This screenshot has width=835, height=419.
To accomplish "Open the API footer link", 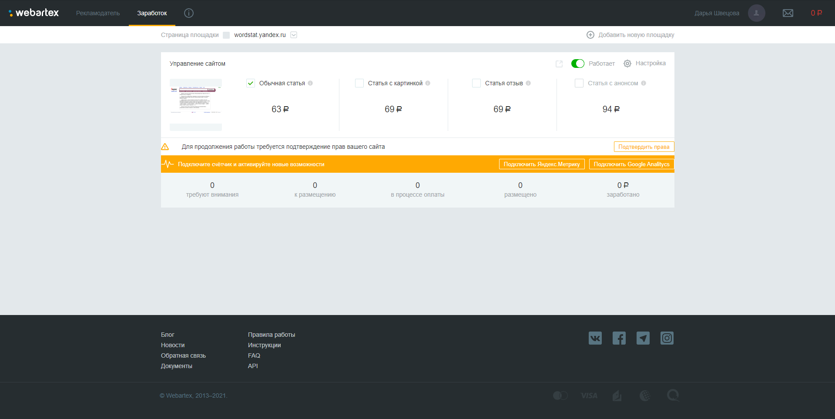I will [x=253, y=366].
